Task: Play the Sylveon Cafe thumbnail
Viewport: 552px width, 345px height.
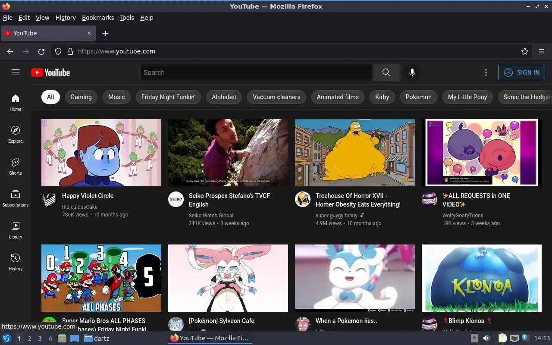Action: click(228, 278)
